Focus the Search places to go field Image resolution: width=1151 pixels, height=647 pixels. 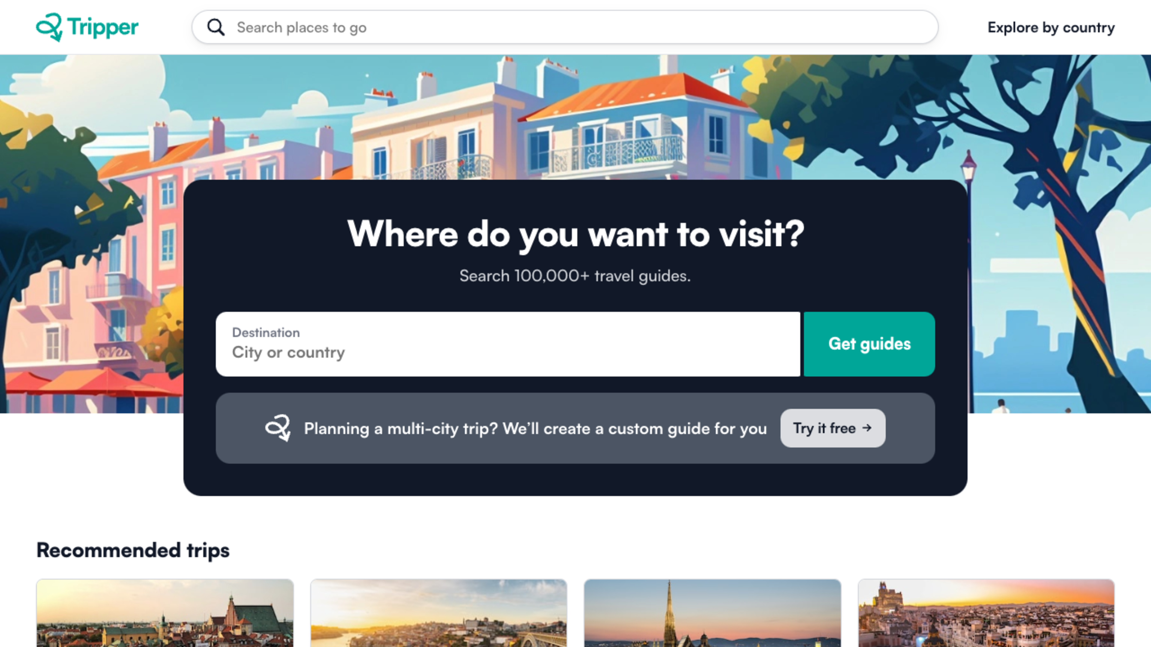(x=565, y=27)
